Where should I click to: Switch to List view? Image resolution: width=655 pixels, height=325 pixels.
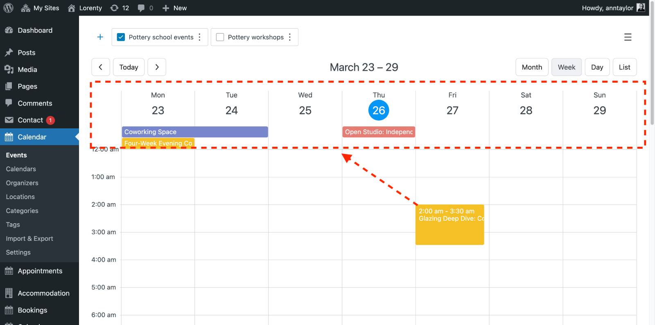click(x=625, y=67)
